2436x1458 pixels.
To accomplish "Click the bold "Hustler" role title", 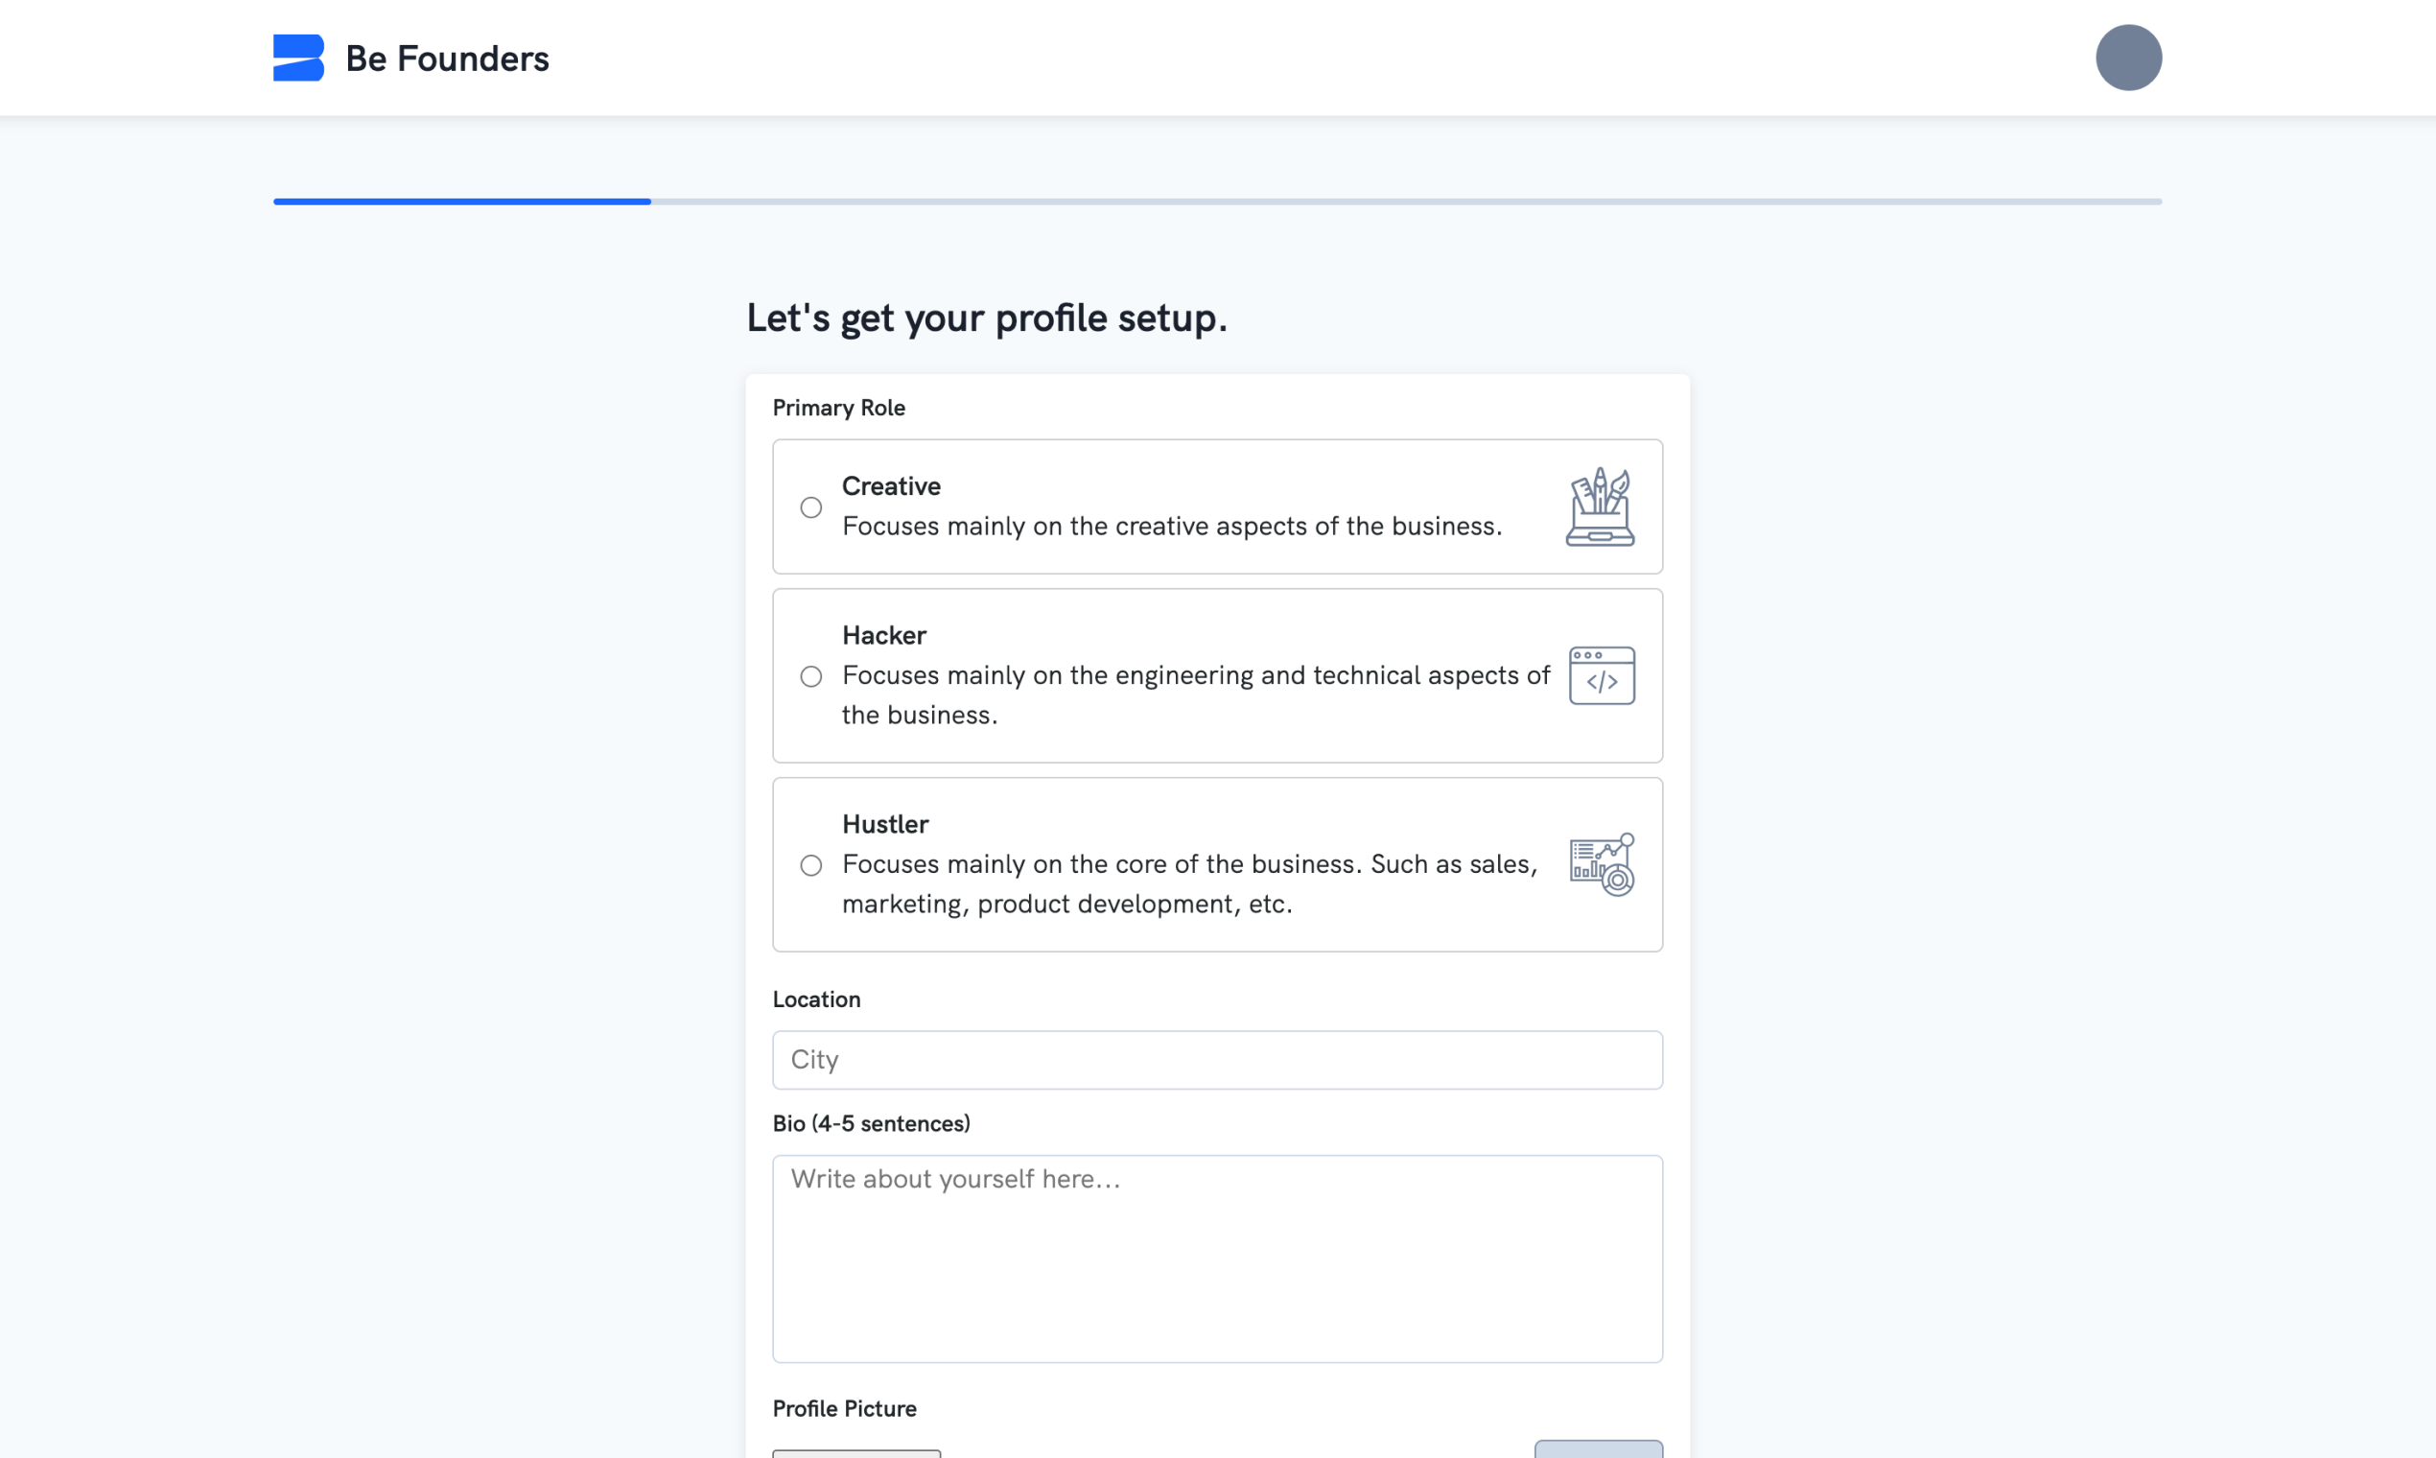I will [x=885, y=824].
